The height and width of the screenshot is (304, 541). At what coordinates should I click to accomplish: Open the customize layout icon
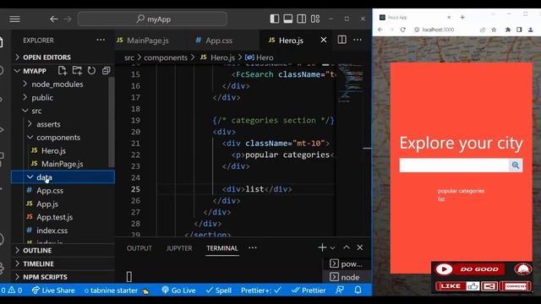click(x=315, y=19)
